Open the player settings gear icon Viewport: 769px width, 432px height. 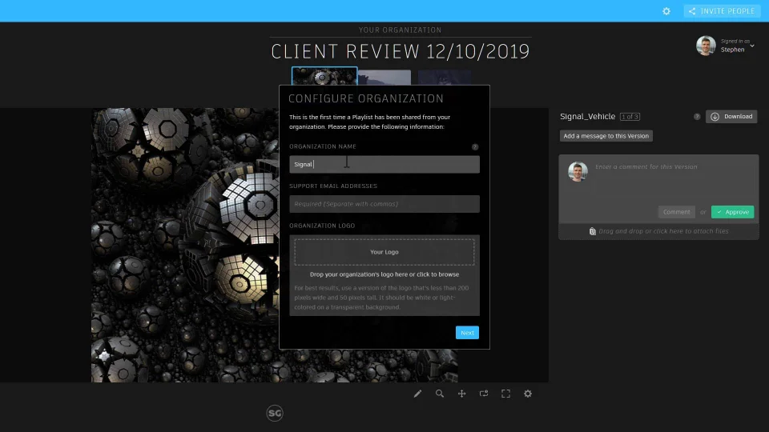[x=528, y=394]
